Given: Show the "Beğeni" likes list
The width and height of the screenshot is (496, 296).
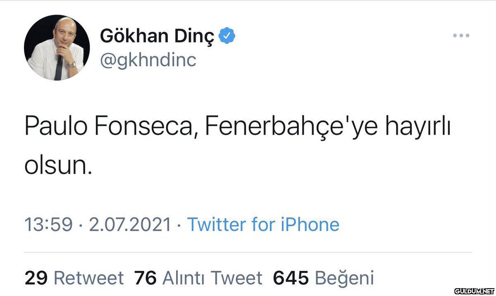Looking at the screenshot, I should [344, 278].
